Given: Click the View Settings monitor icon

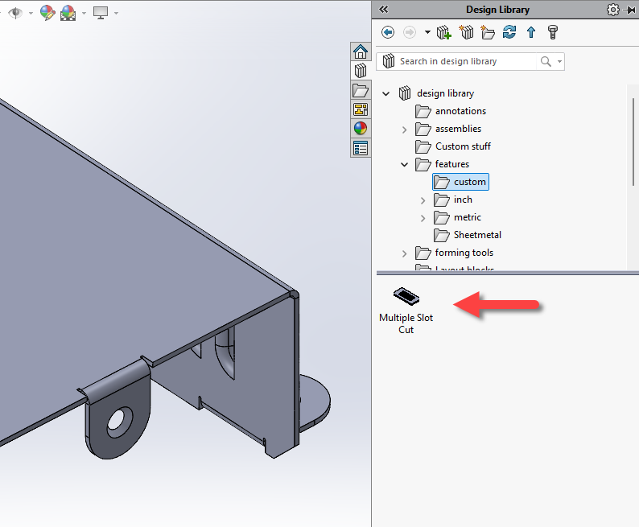Looking at the screenshot, I should 101,13.
